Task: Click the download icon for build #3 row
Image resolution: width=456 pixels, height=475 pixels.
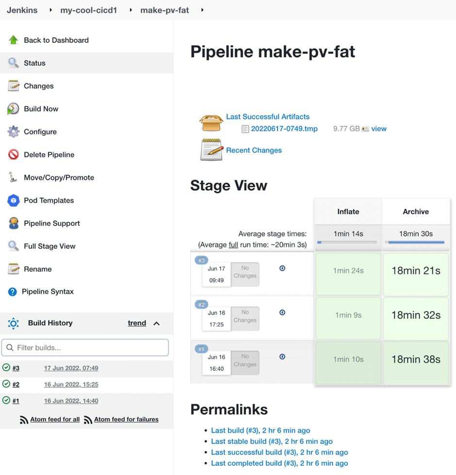Action: (282, 268)
